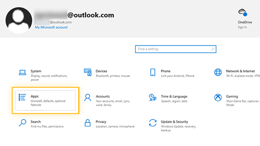Open the Privacy padlock icon
260x146 pixels.
click(87, 123)
